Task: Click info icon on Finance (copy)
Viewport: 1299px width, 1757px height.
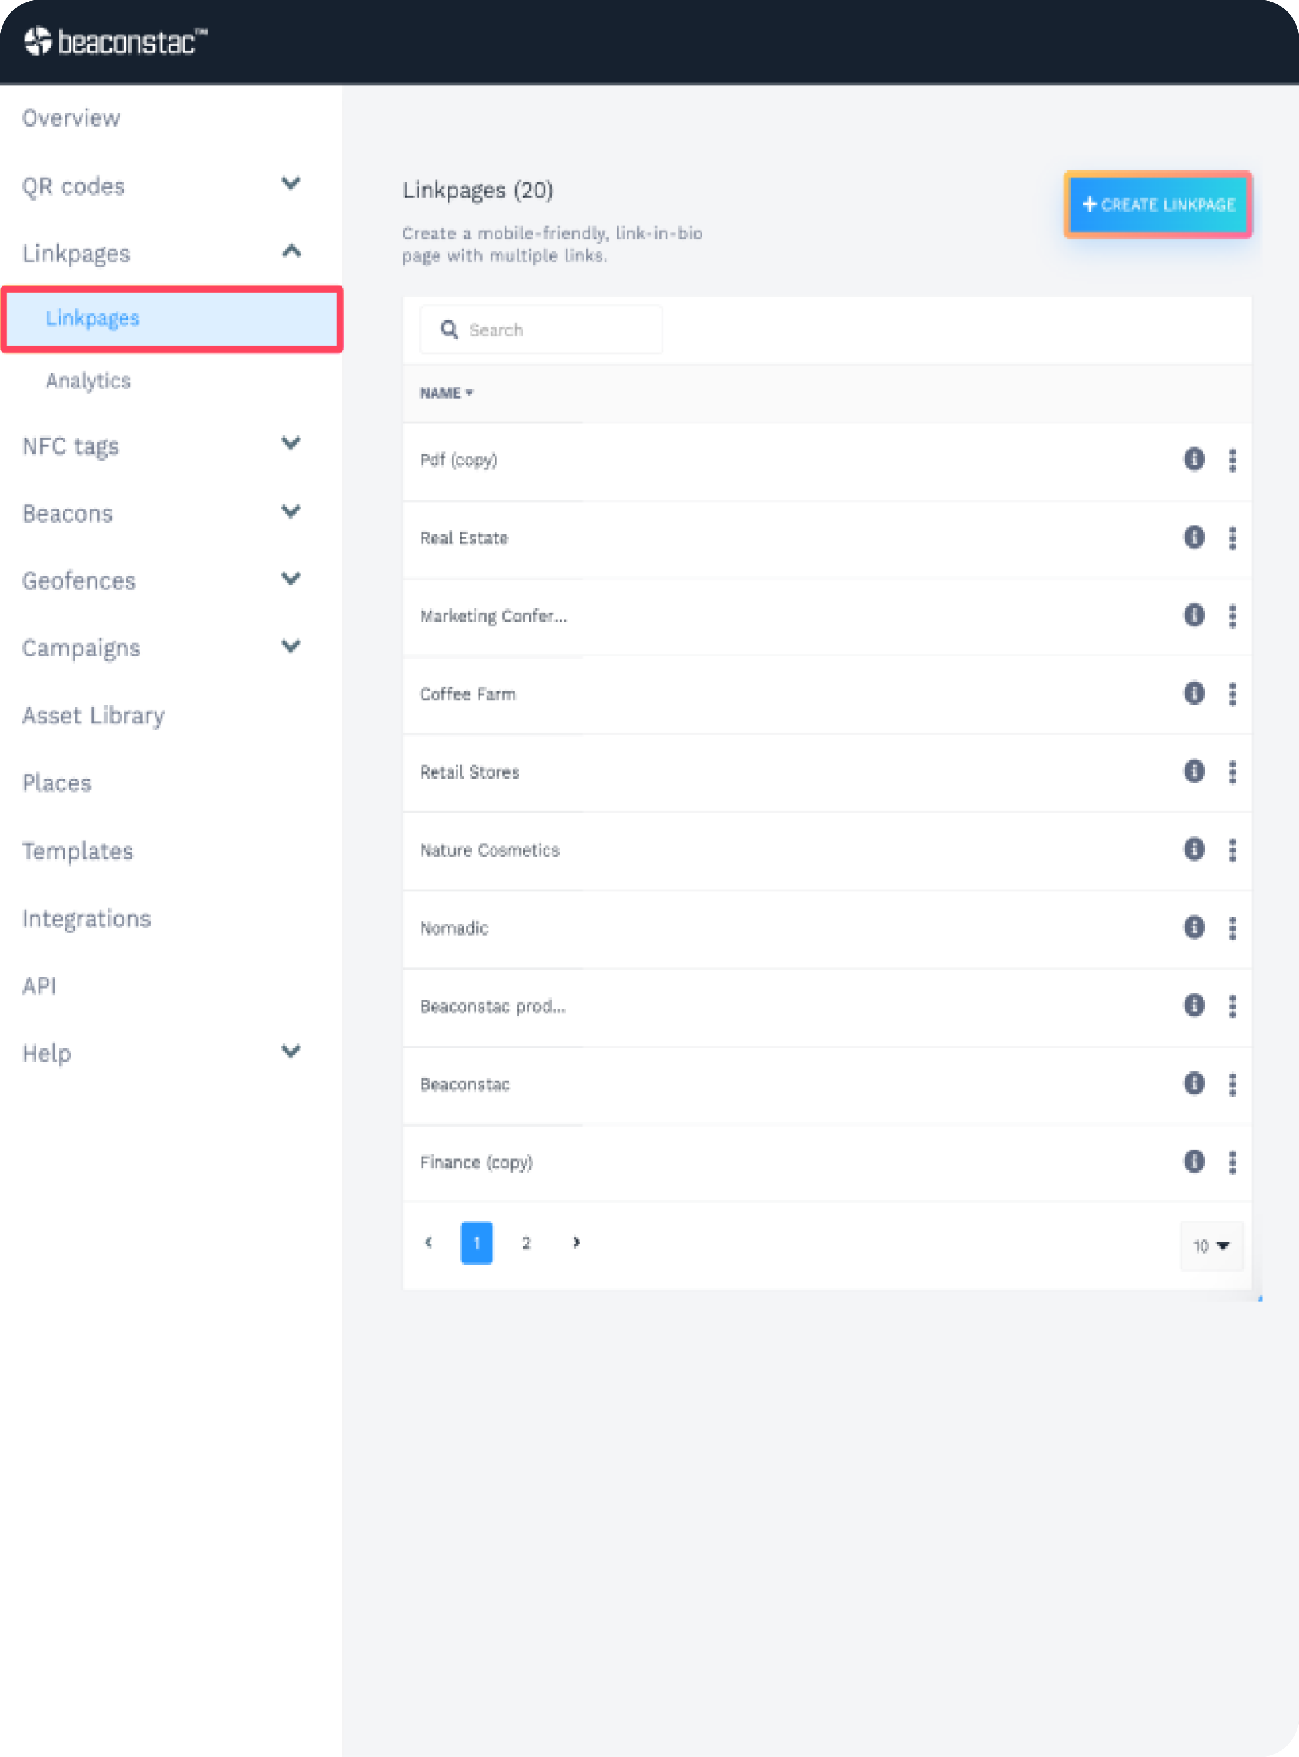Action: point(1194,1161)
